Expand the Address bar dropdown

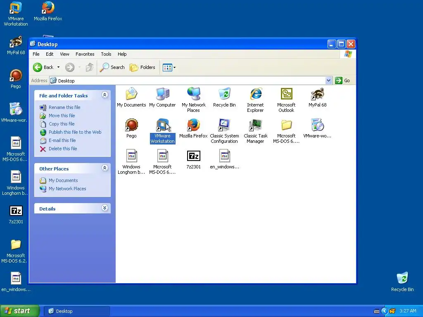tap(328, 80)
